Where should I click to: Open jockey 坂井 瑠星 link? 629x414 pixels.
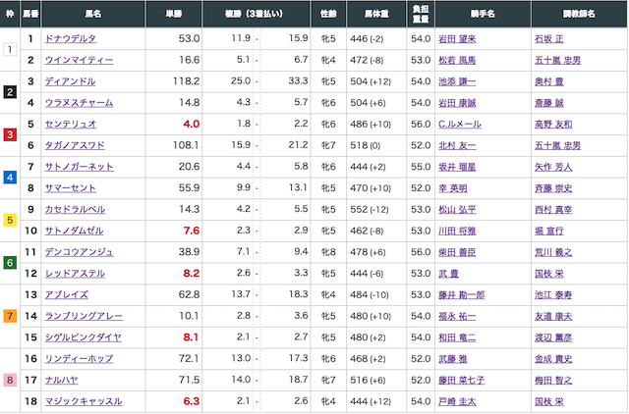coord(457,167)
